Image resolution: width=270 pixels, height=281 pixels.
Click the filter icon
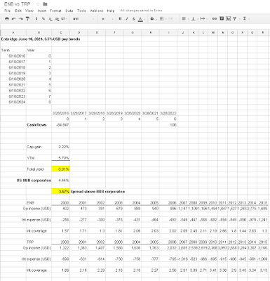point(235,19)
